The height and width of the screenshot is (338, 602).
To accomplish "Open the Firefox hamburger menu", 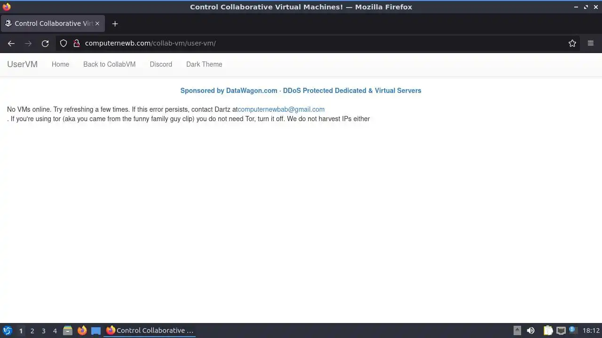I will [x=591, y=43].
